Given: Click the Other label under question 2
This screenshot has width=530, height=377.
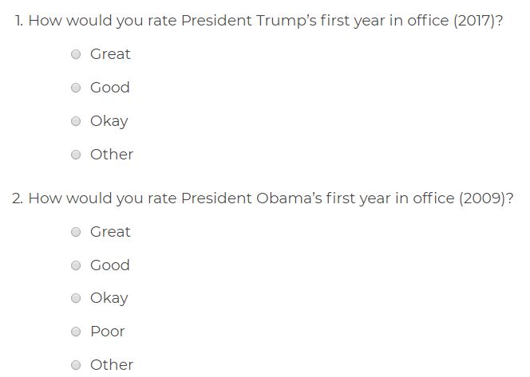Looking at the screenshot, I should (x=112, y=365).
